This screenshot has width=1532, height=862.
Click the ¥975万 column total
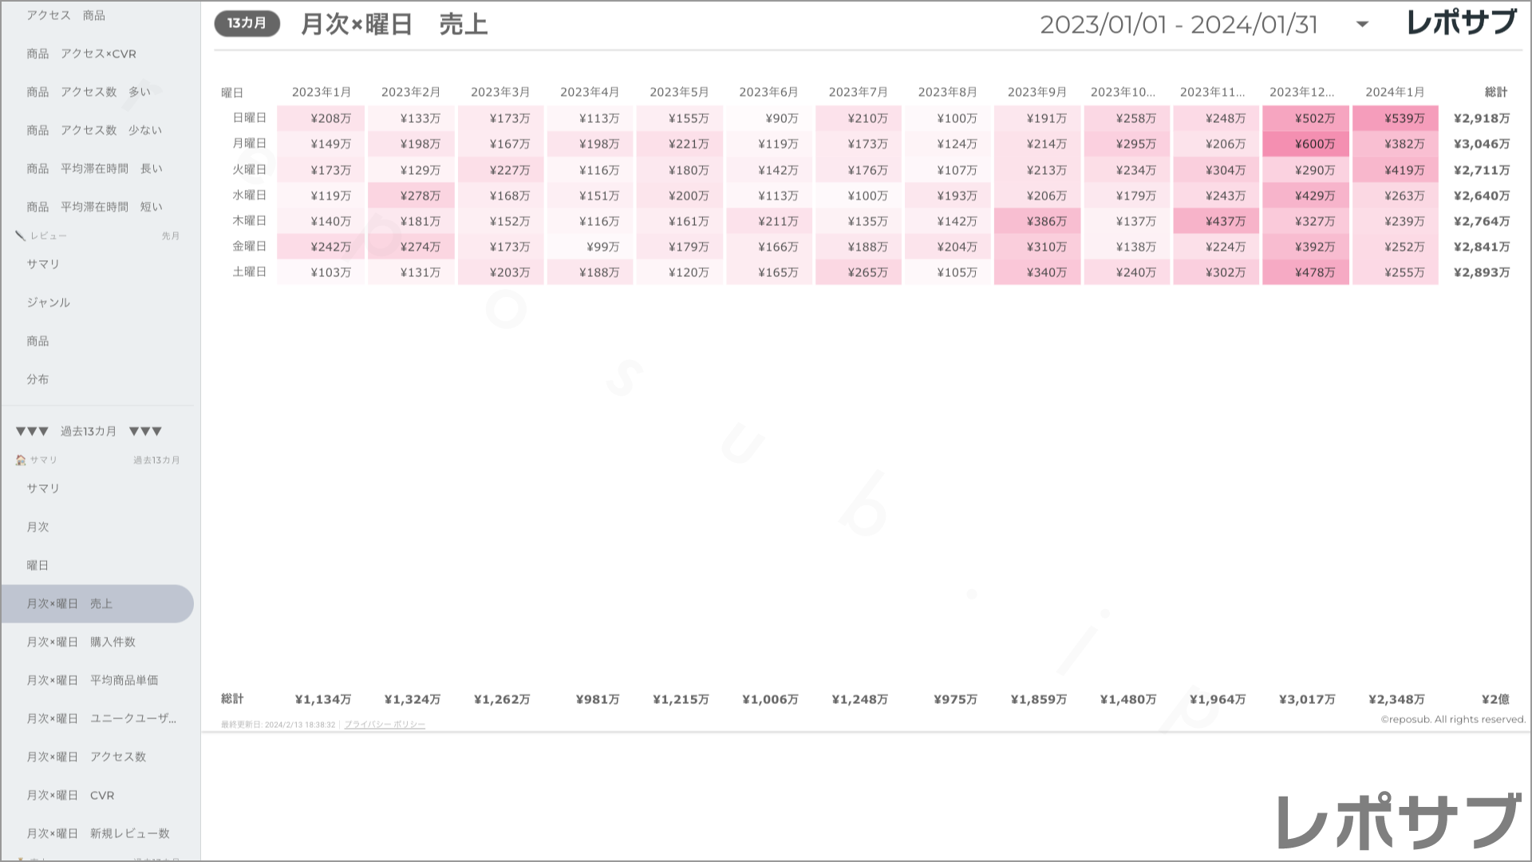[955, 699]
